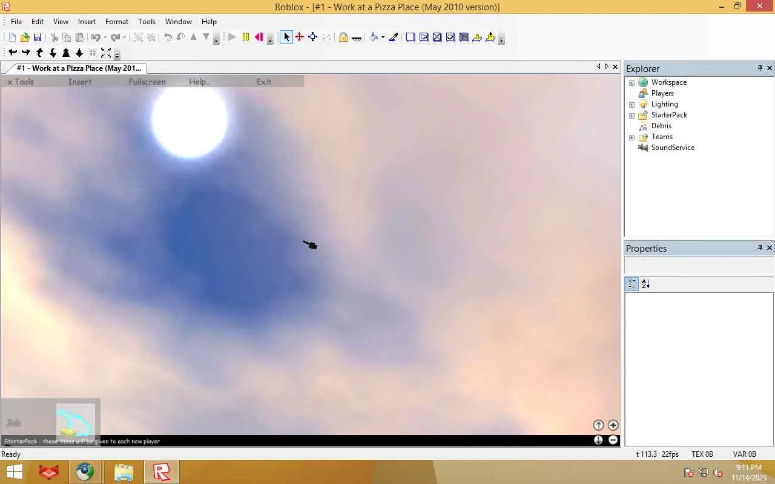
Task: Expand the StarterPack tree node
Action: coord(632,116)
